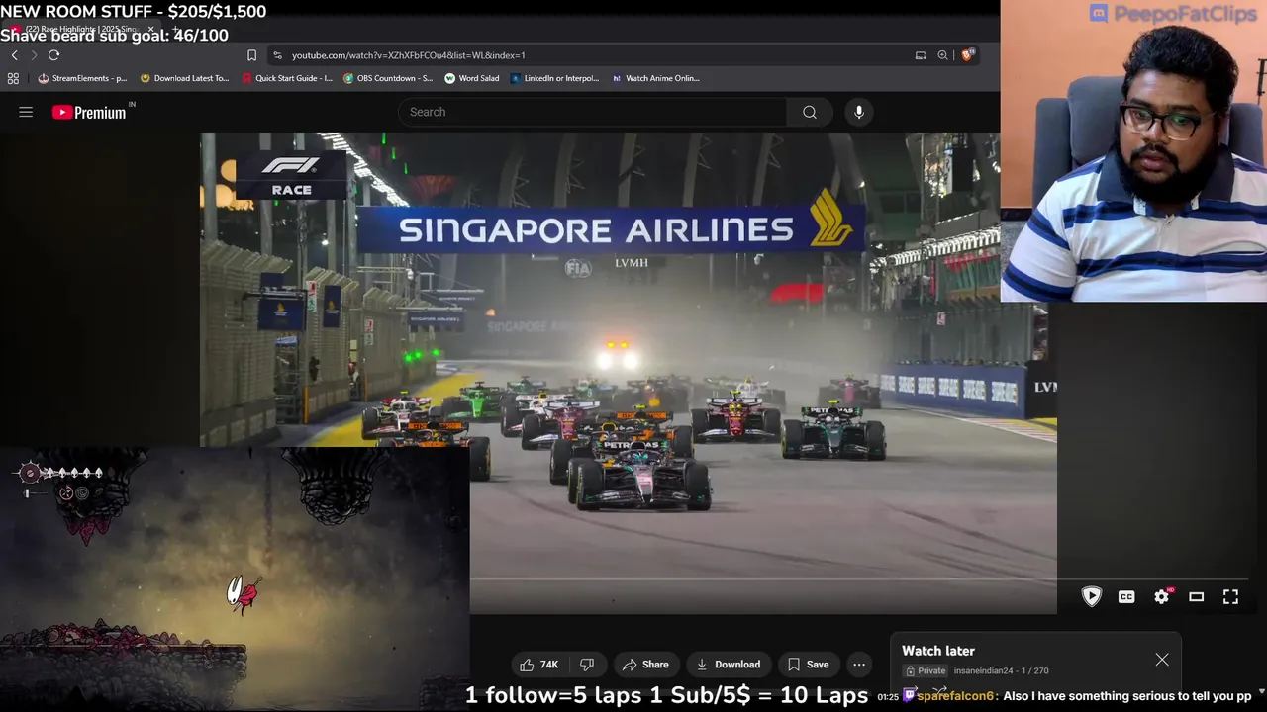The image size is (1267, 712).
Task: Toggle the player shield icon
Action: [1092, 596]
